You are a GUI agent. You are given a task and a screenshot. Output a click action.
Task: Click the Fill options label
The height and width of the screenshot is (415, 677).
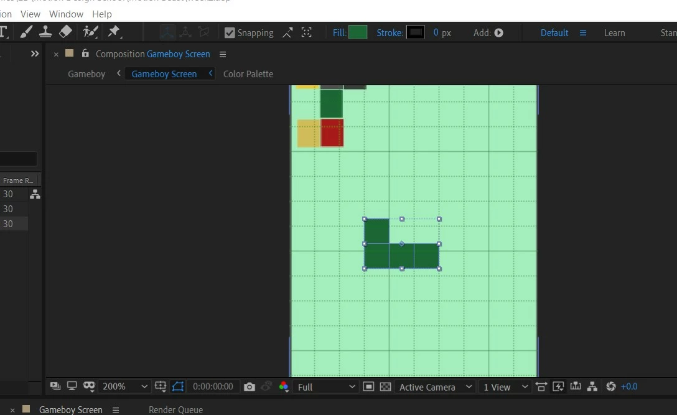[x=339, y=33]
